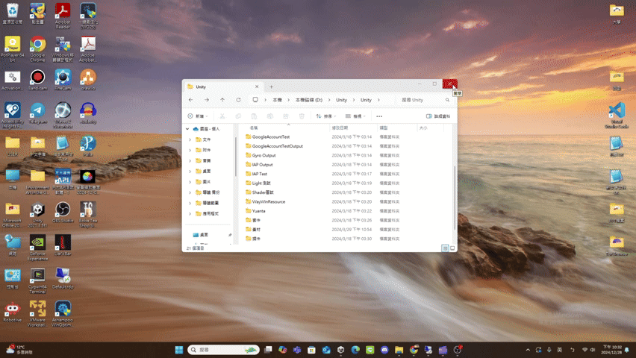
Task: Switch to details list view layout
Action: (445, 248)
